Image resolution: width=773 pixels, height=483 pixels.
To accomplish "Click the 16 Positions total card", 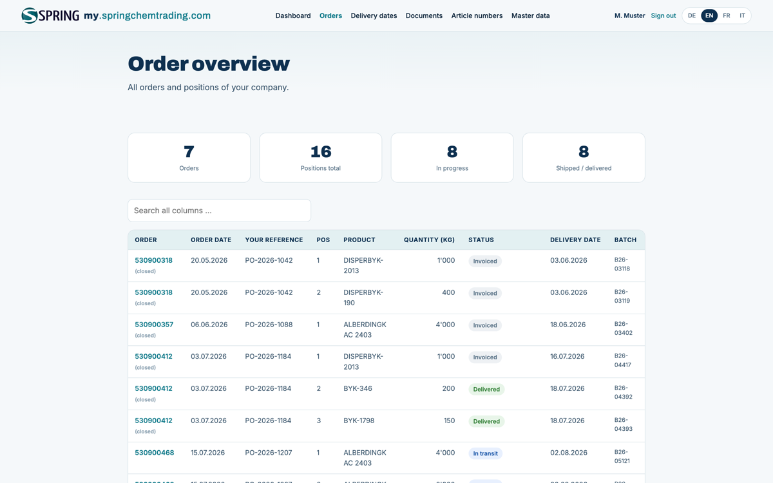I will 321,158.
